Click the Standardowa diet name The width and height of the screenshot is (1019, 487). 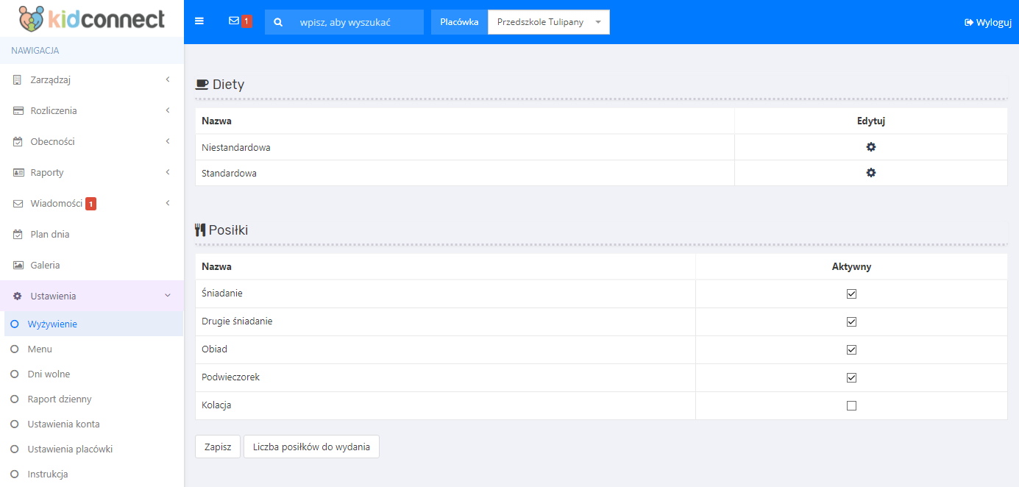coord(229,173)
